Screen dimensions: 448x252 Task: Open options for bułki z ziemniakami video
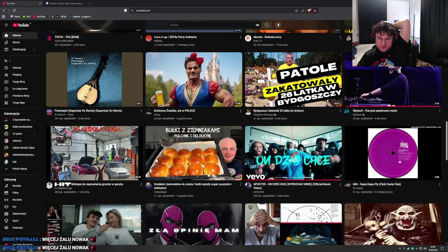click(241, 184)
